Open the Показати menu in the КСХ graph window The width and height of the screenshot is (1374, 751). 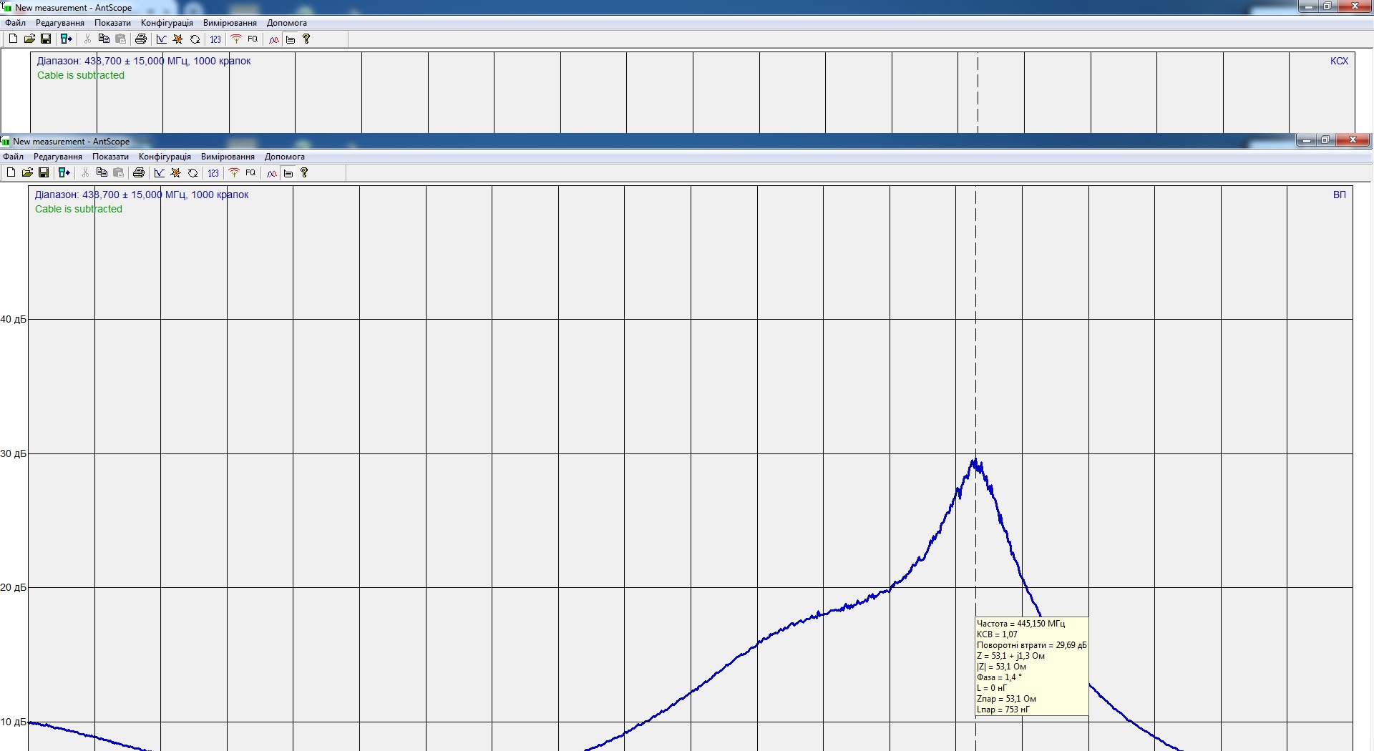click(x=112, y=23)
